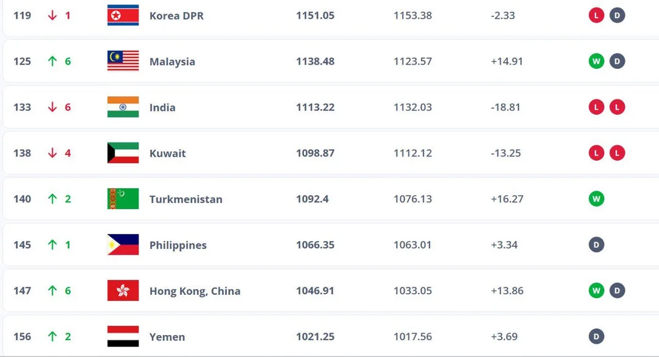Open the Malaysia team link

coord(172,62)
